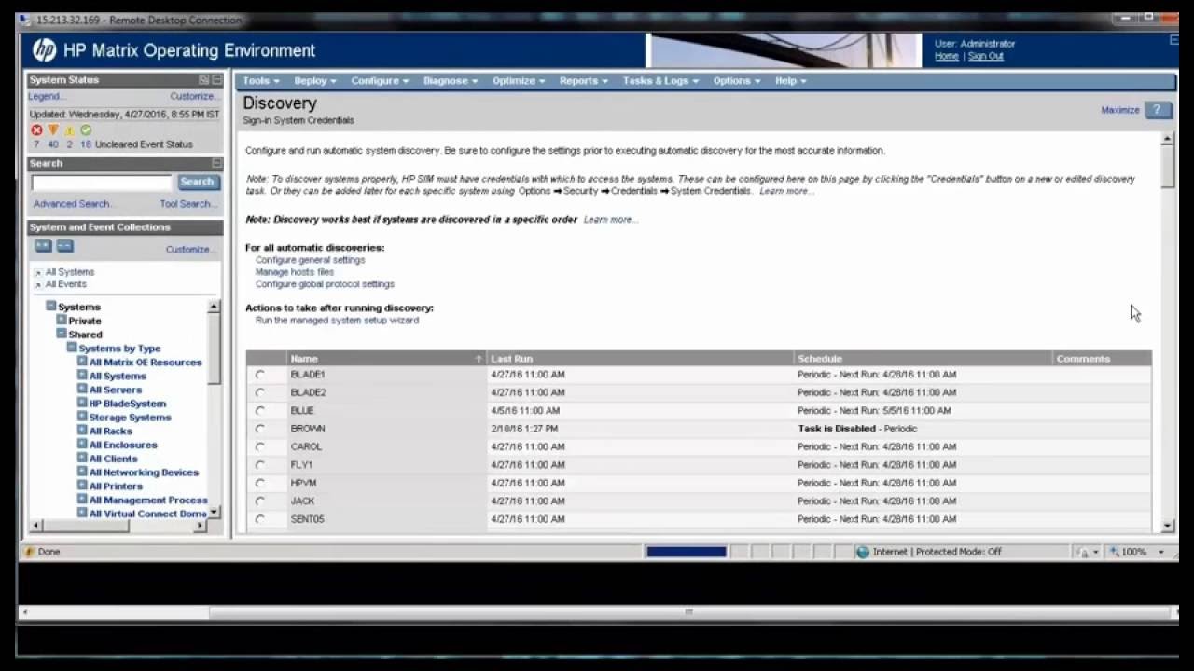Click the Maximize link

(x=1120, y=110)
